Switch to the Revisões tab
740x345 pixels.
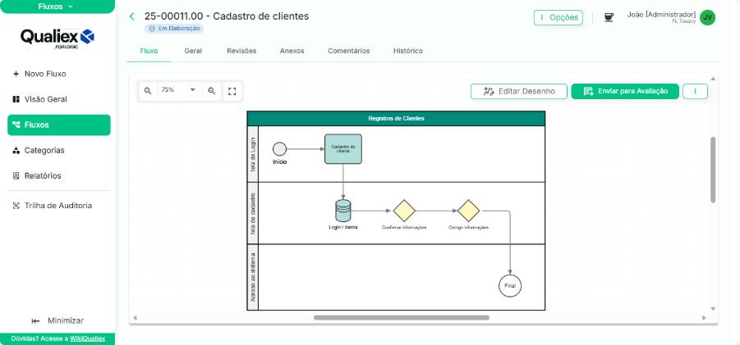coord(241,51)
